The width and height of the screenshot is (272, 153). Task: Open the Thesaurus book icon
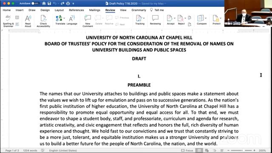pyautogui.click(x=17, y=17)
